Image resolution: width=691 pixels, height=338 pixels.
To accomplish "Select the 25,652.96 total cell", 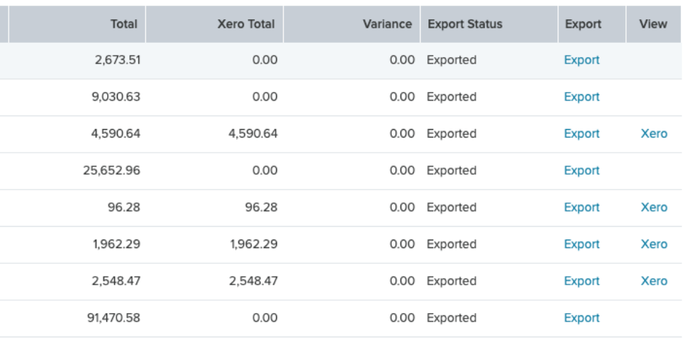I will pos(111,170).
